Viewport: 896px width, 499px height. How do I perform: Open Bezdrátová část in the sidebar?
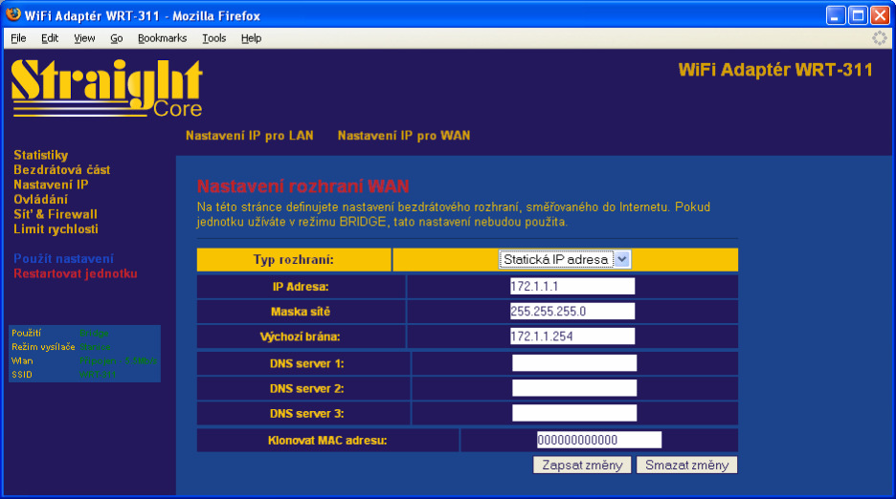[61, 170]
